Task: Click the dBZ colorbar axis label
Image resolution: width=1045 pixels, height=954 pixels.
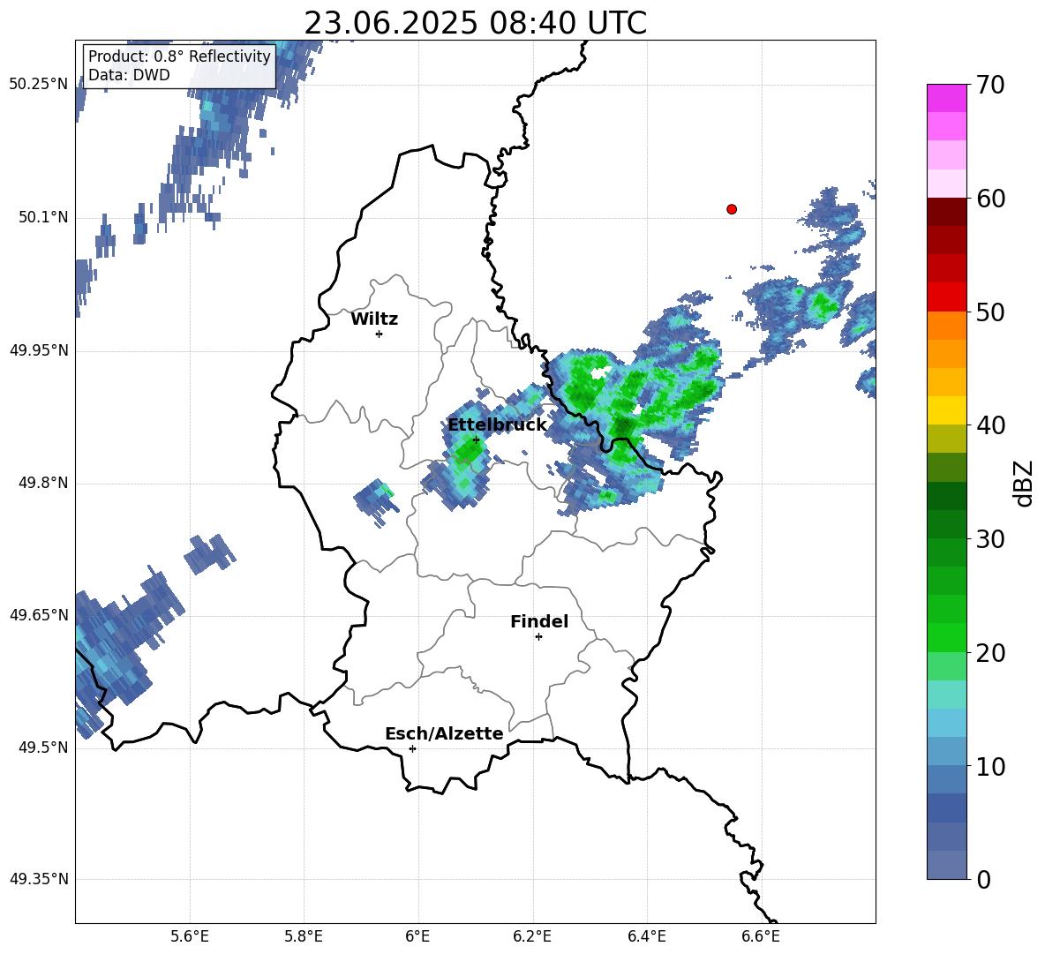Action: click(x=1024, y=483)
